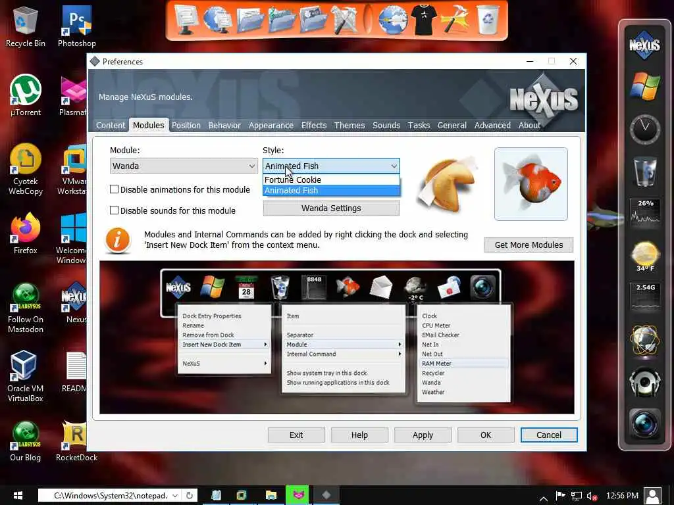Click refresh button beside taskbar address bar
Screen dimensions: 674x505
tap(189, 496)
